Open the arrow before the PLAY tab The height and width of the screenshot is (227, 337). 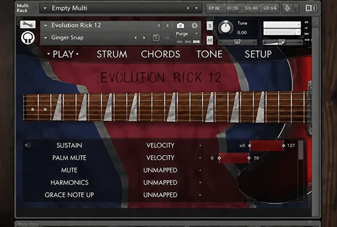(48, 54)
